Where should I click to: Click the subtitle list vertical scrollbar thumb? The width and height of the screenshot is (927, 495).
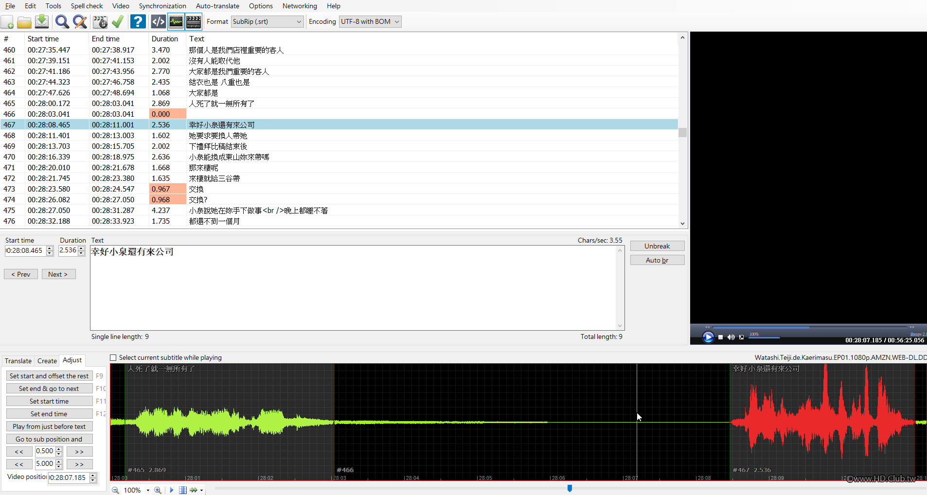tap(683, 132)
